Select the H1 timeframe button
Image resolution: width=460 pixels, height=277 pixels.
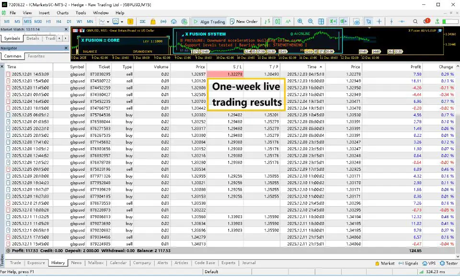(x=48, y=22)
